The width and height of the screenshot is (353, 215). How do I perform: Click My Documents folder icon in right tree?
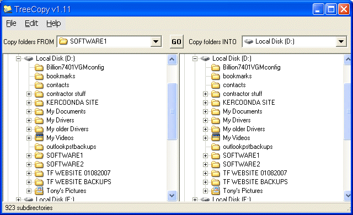tap(216, 111)
